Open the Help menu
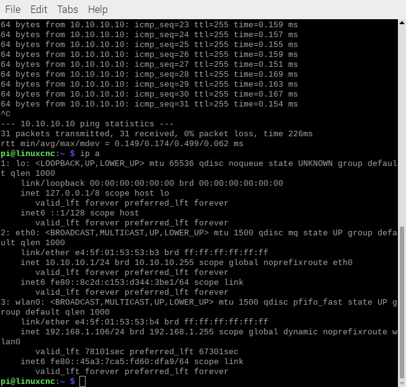The image size is (406, 387). coord(97,9)
